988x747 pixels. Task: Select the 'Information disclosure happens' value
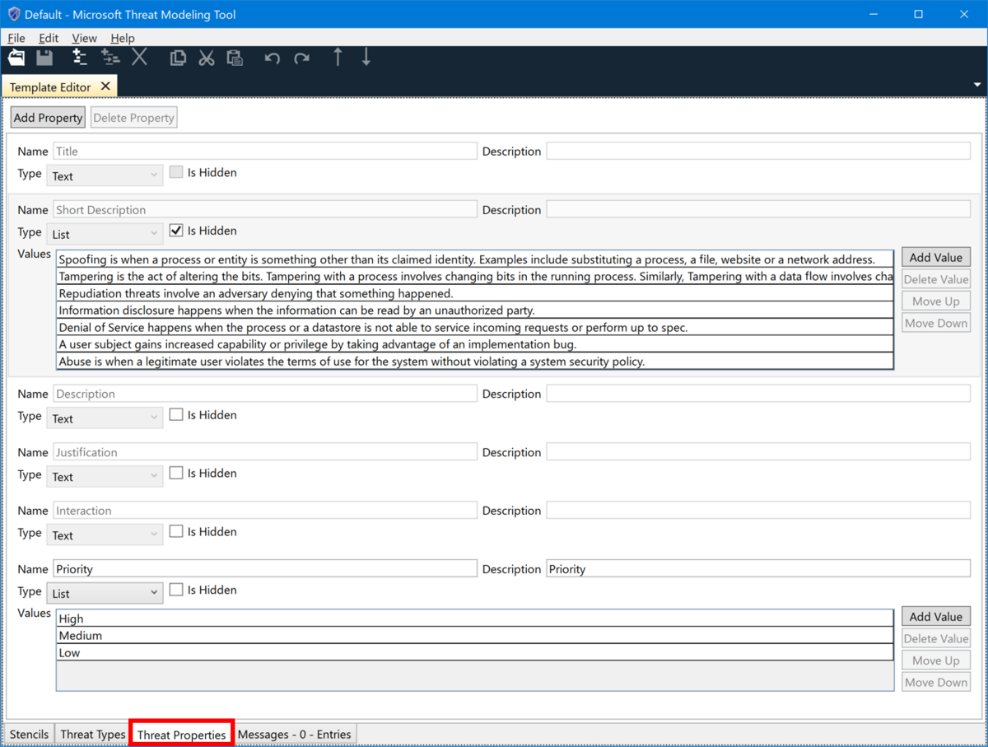(475, 310)
